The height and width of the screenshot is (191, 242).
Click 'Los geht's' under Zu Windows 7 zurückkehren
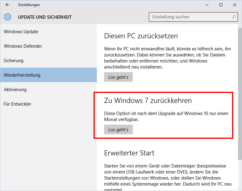pyautogui.click(x=118, y=129)
